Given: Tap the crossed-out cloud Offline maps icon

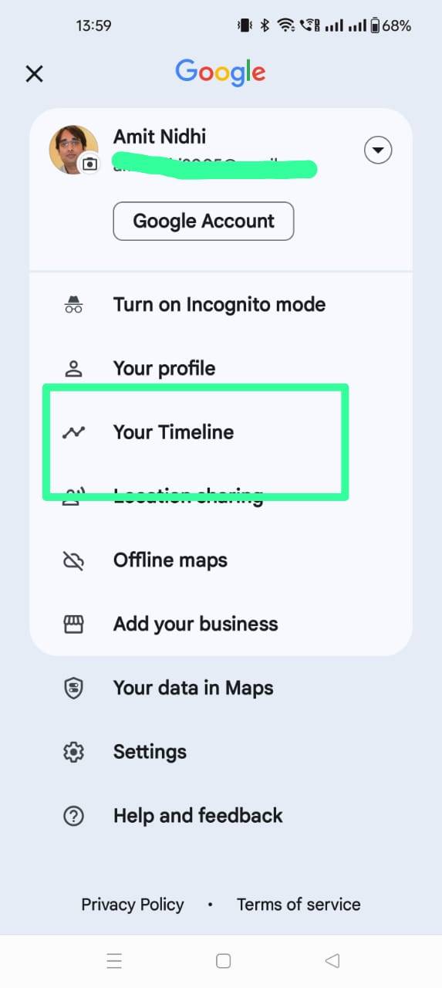Looking at the screenshot, I should point(73,560).
